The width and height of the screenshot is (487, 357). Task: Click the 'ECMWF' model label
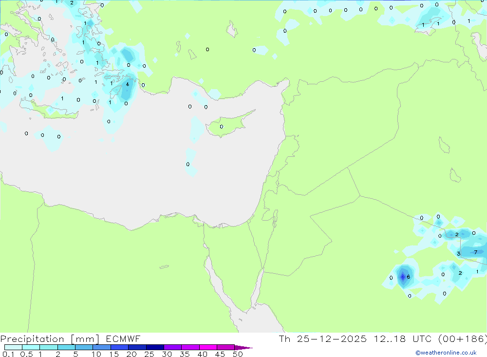(123, 339)
